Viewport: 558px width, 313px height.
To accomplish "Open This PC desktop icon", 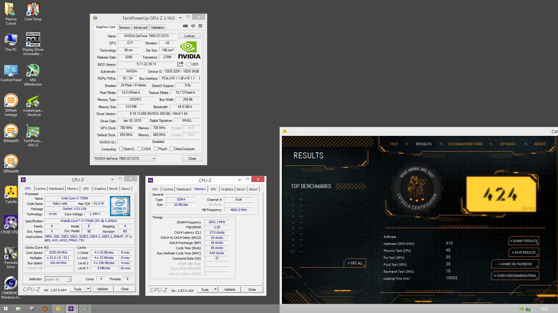I will click(11, 42).
